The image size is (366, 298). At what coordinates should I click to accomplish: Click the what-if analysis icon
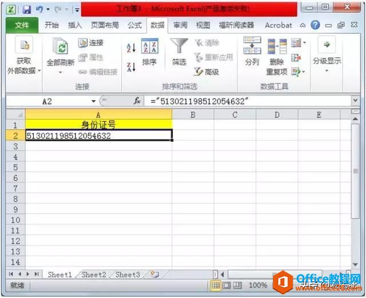[296, 71]
